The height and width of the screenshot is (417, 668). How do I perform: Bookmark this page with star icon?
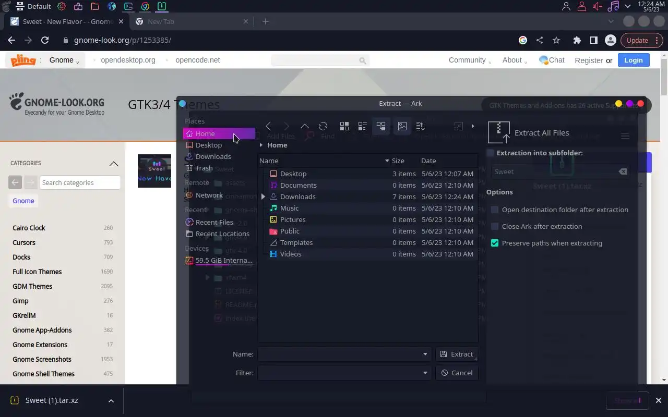coord(556,40)
